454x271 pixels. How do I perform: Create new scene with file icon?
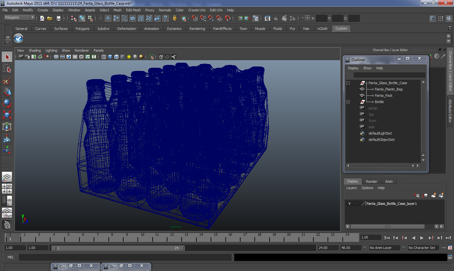pyautogui.click(x=42, y=18)
